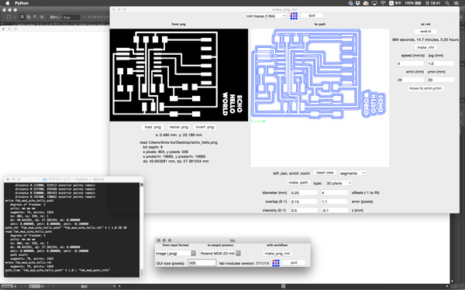Choose the intersect-selection mode icon in options bar

point(42,17)
